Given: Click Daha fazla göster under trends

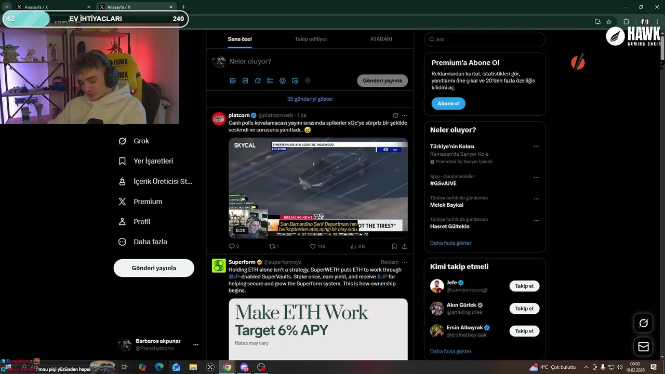Looking at the screenshot, I should point(450,243).
